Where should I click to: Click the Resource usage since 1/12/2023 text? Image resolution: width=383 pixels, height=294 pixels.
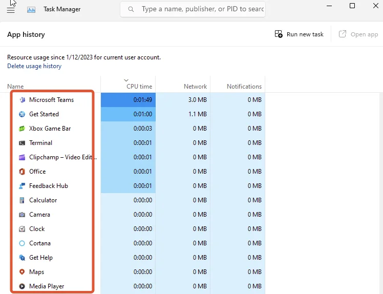tap(84, 57)
